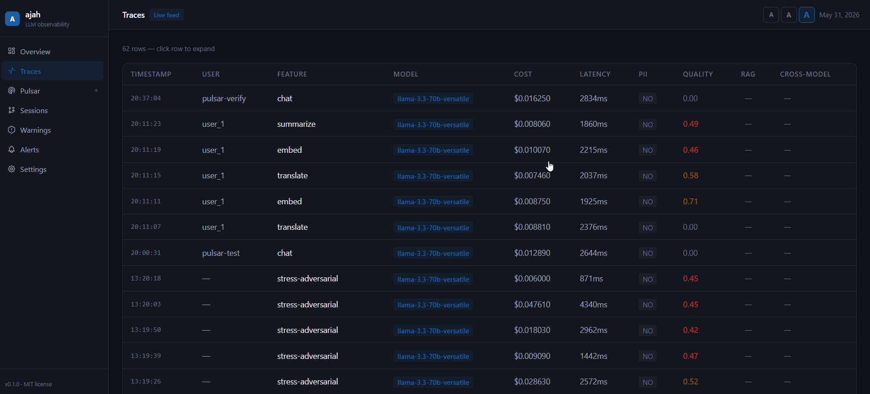The image size is (870, 394).
Task: Click the user pulsar-test
Action: click(x=221, y=253)
